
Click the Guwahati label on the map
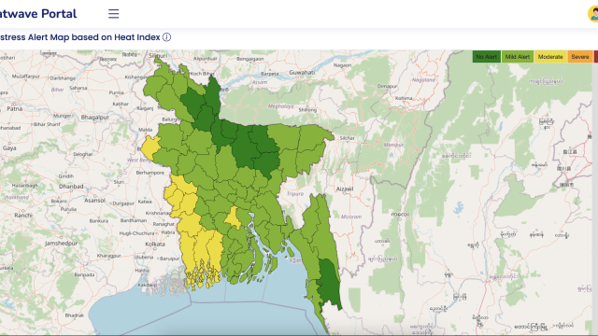tap(302, 73)
